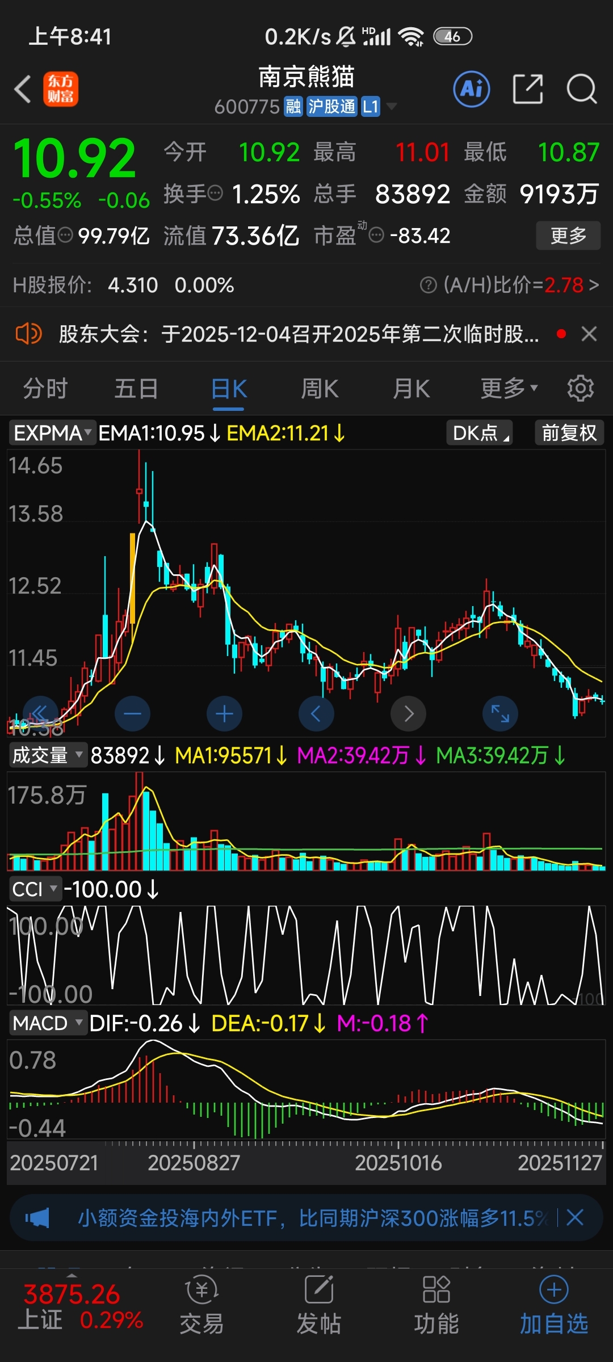Tap 金额 9193万 value
Screen dimensions: 613x1362
(532, 194)
